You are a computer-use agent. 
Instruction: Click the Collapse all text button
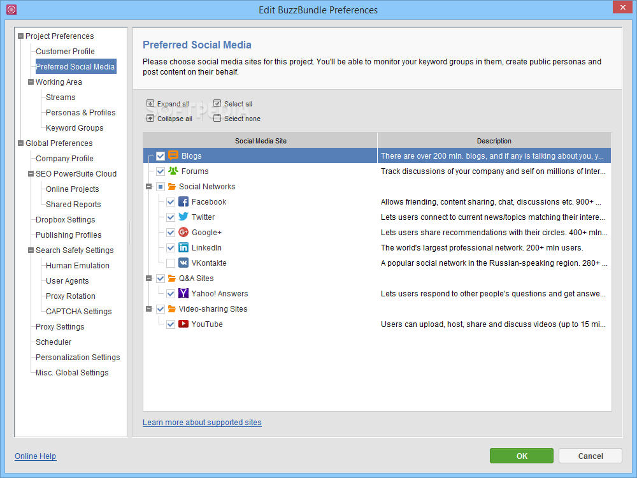coord(175,119)
